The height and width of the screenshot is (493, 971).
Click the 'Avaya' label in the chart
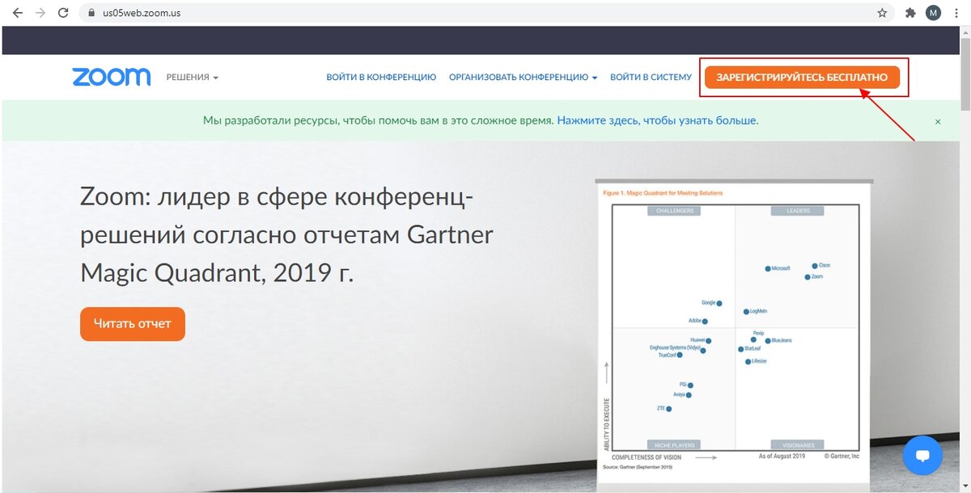pyautogui.click(x=679, y=394)
